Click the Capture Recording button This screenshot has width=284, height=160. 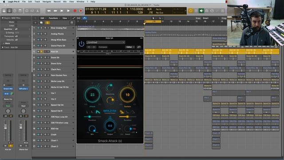81,11
